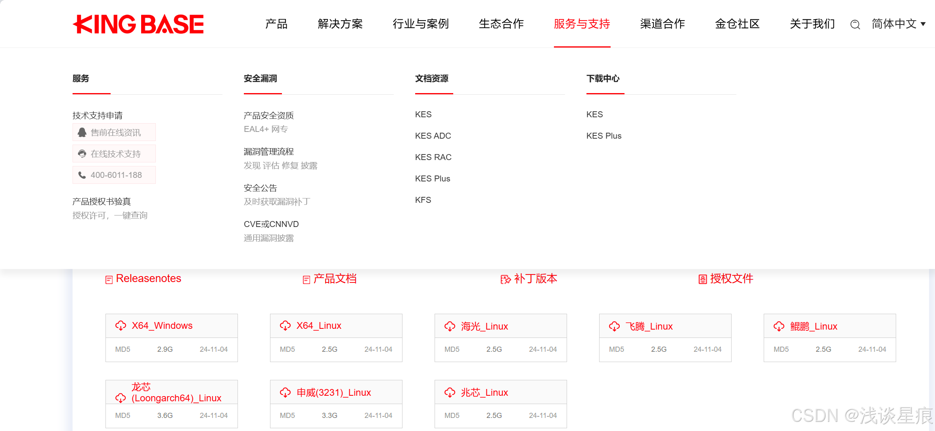The image size is (935, 431).
Task: Click the 飞腾_Linux cloud download icon
Action: tap(614, 326)
